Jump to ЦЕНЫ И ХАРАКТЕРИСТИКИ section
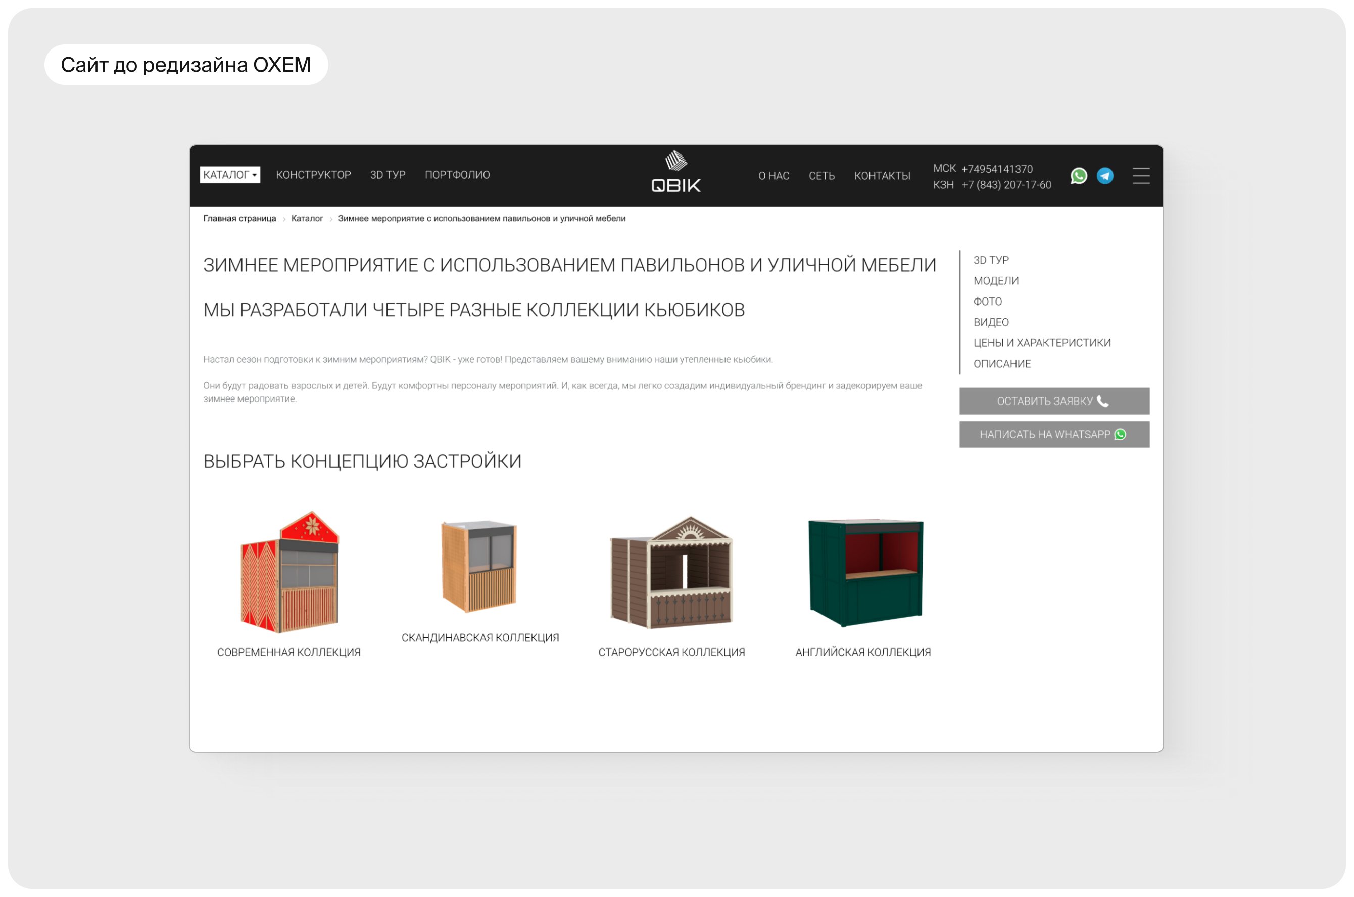Image resolution: width=1354 pixels, height=897 pixels. tap(1042, 342)
